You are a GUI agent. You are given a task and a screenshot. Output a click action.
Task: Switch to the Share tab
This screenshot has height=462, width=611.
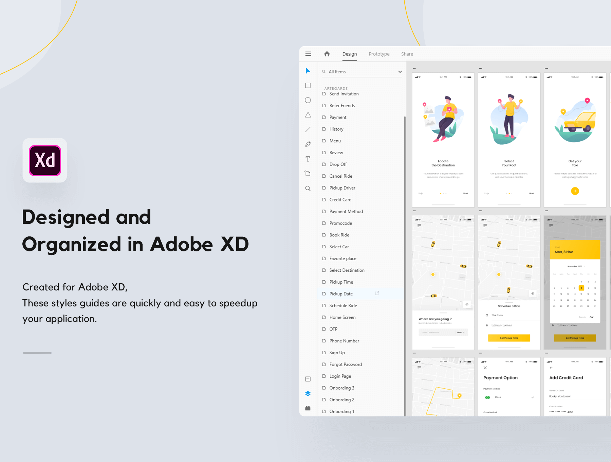(x=407, y=54)
